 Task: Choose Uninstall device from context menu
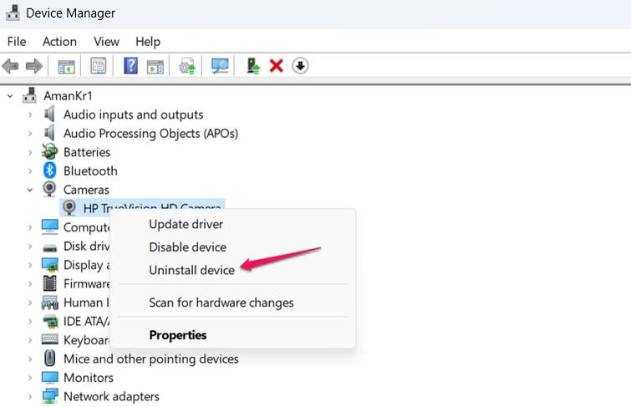191,270
